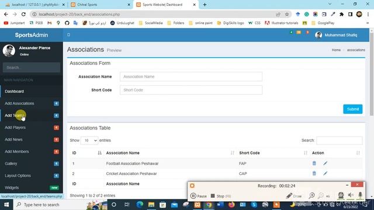Viewport: 374px width, 210px height.
Task: Toggle microphone in recorder bar
Action: pos(360,195)
